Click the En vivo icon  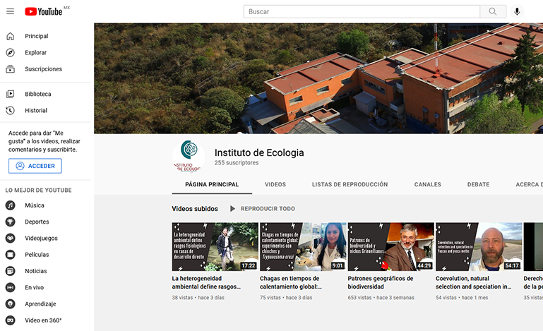(11, 287)
